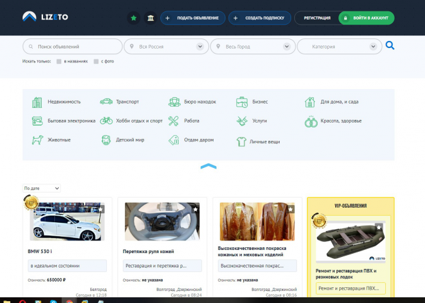Open favorites via green star icon
The image size is (425, 303).
[134, 18]
